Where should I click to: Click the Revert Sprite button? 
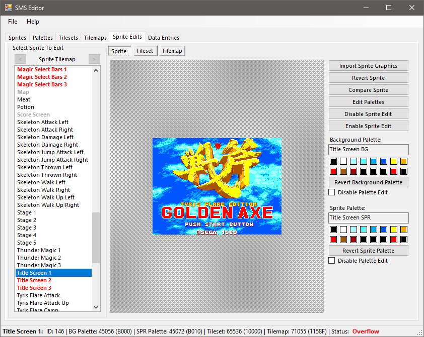368,78
